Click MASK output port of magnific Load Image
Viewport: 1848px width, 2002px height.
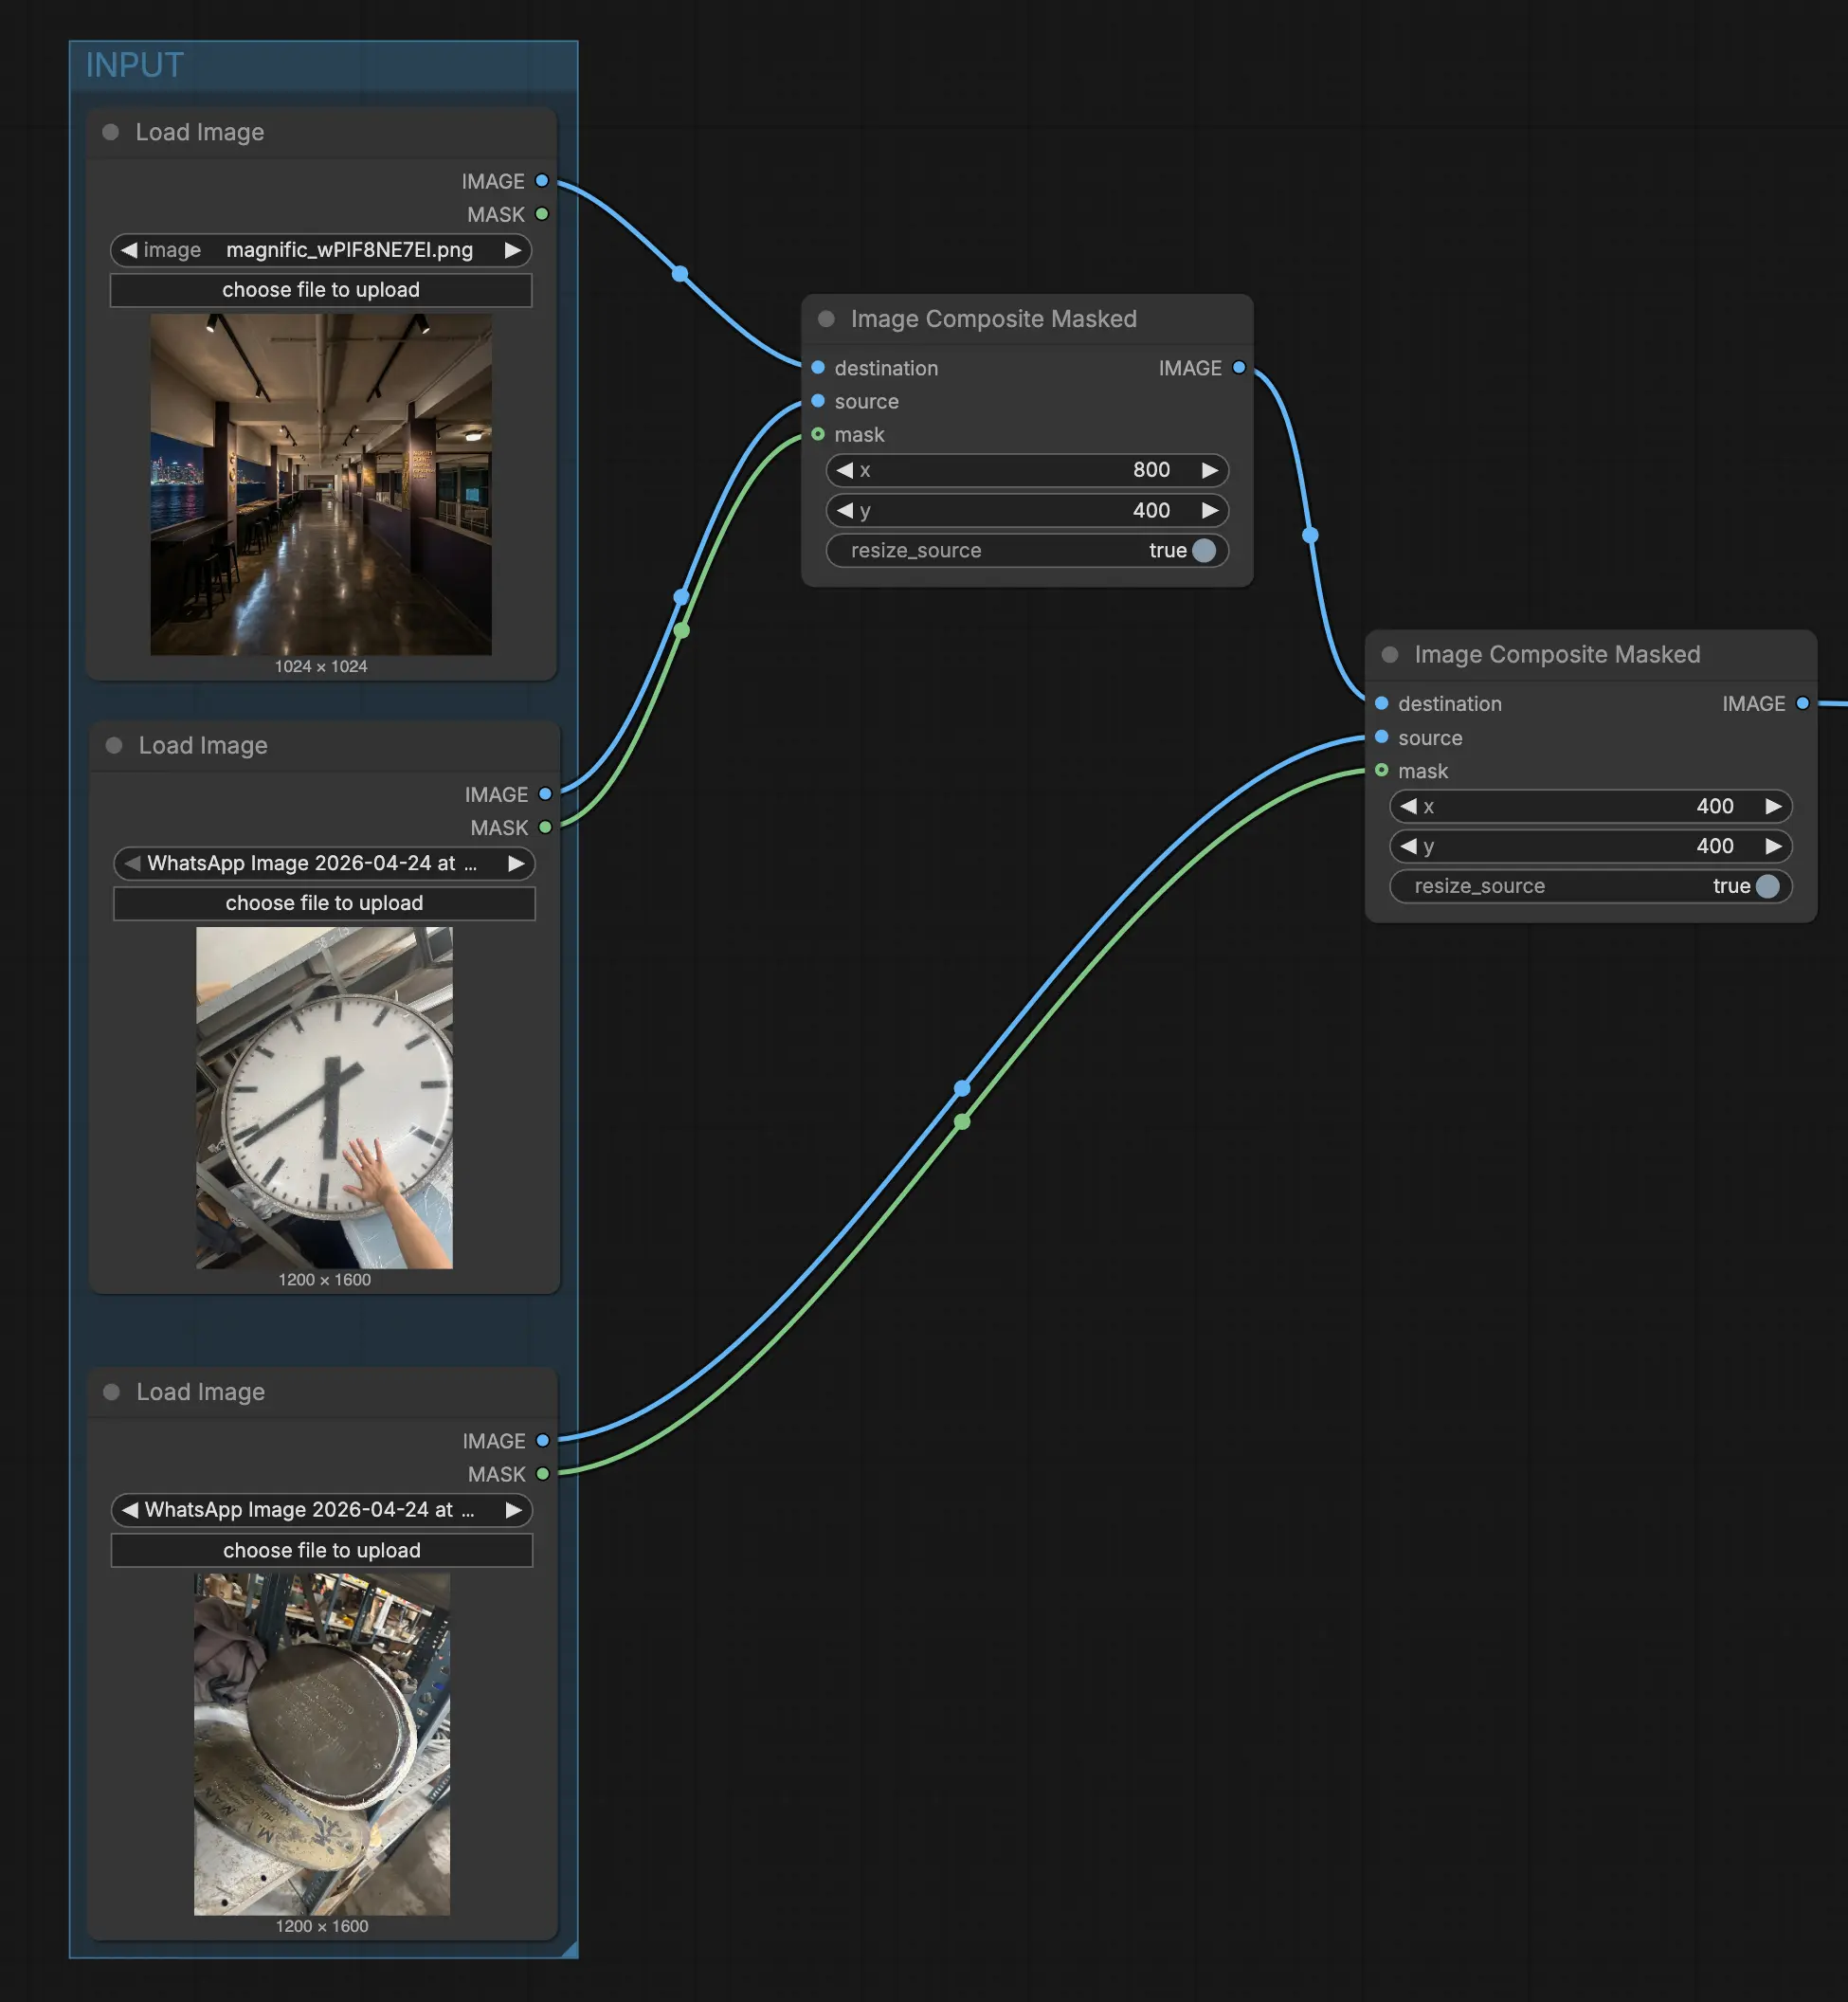pos(542,214)
